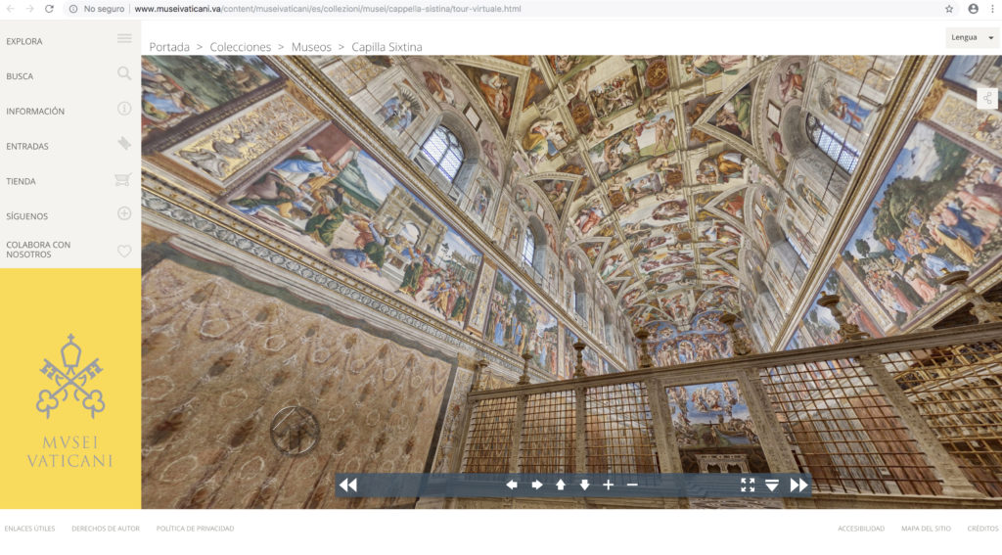This screenshot has width=1002, height=555.
Task: Click the INFORMACIÓN info circle icon
Action: click(x=124, y=109)
